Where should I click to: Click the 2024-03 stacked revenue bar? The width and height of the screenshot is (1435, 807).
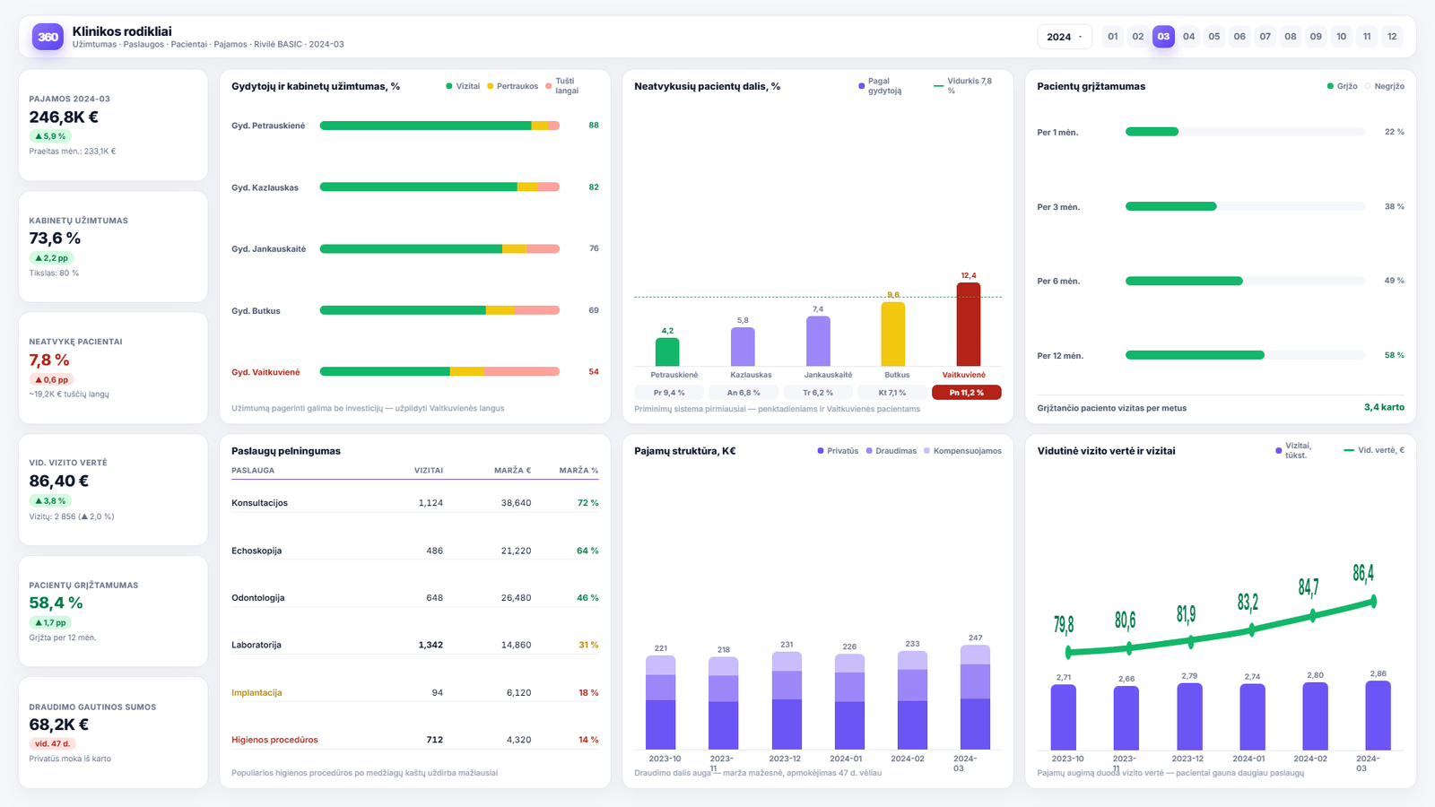coord(975,698)
